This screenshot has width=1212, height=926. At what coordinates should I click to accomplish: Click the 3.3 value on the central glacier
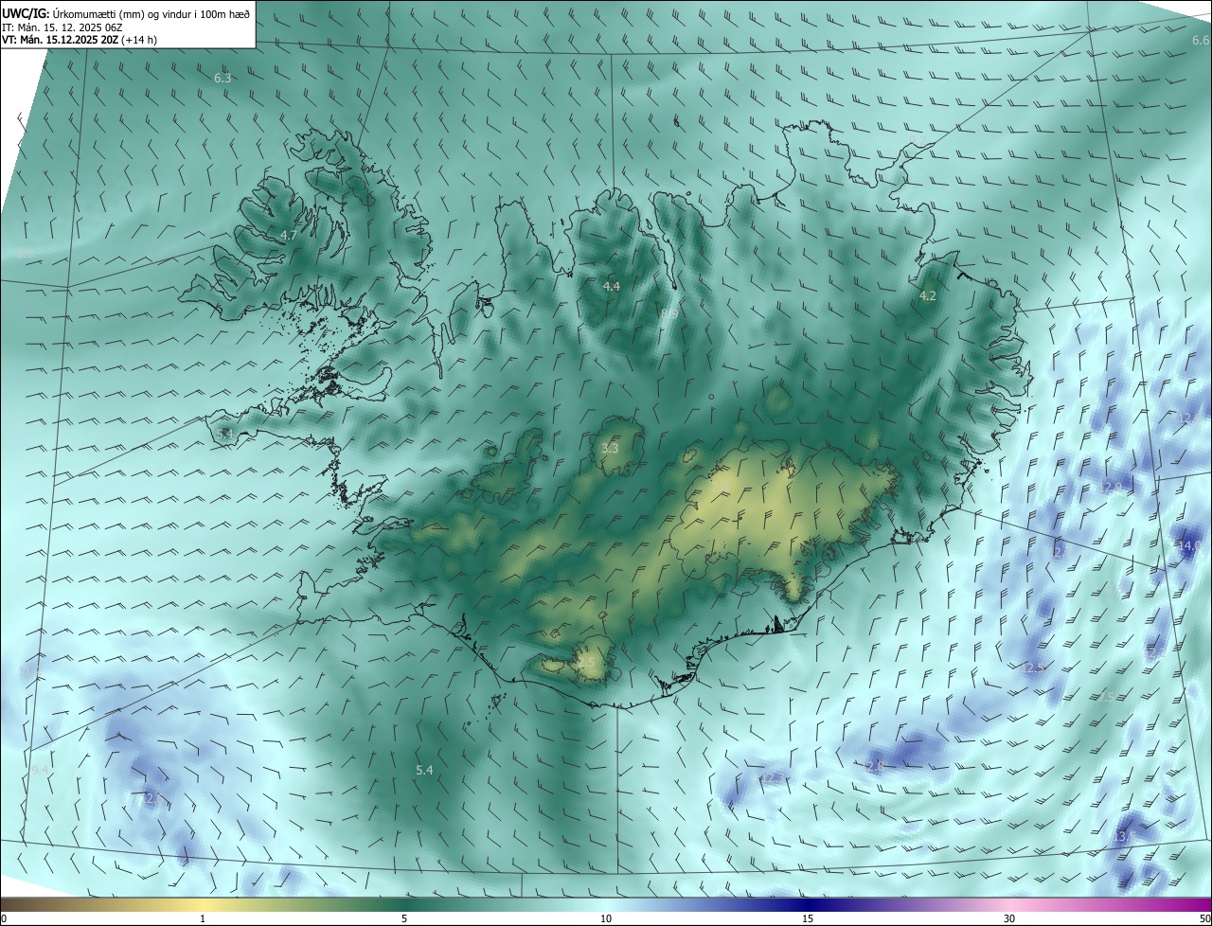pos(610,448)
